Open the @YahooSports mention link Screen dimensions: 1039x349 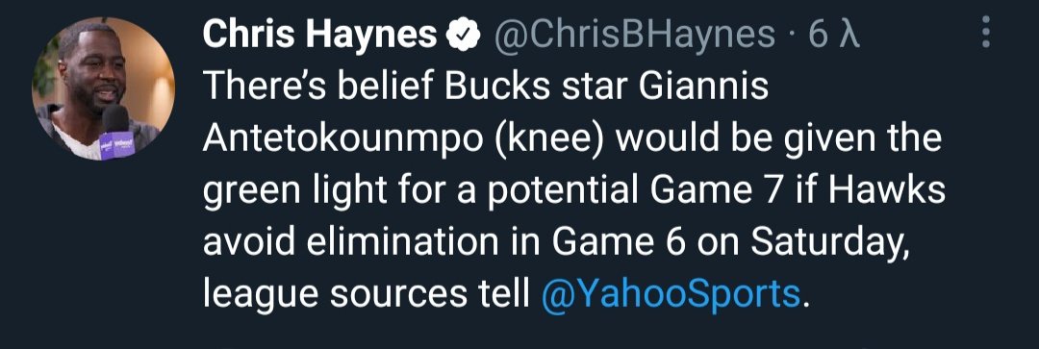click(672, 293)
